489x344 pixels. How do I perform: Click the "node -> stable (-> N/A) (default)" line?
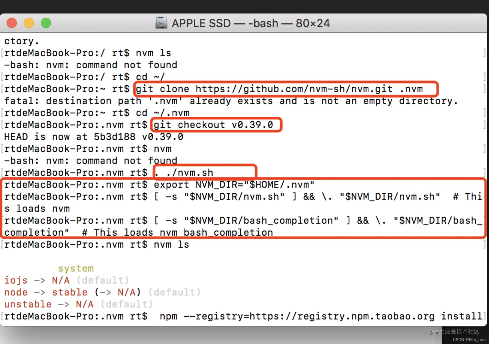coord(102,292)
